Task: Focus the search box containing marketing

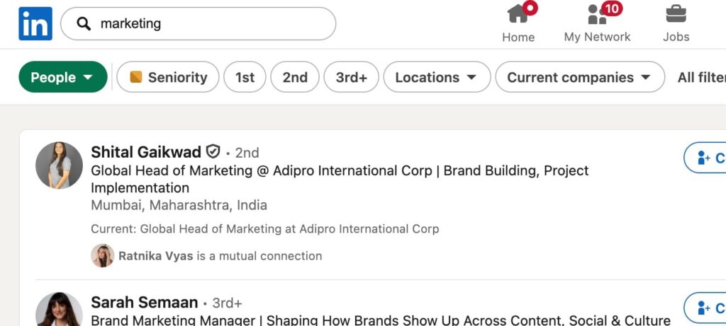Action: tap(199, 23)
